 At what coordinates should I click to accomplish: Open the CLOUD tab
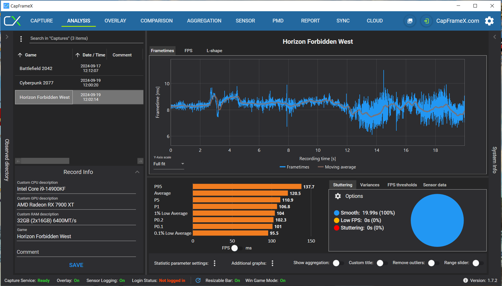[x=375, y=21]
